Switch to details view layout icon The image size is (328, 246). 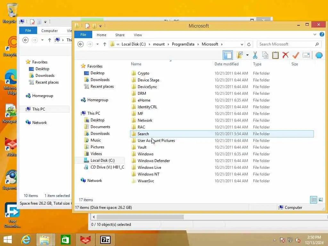click(314, 200)
